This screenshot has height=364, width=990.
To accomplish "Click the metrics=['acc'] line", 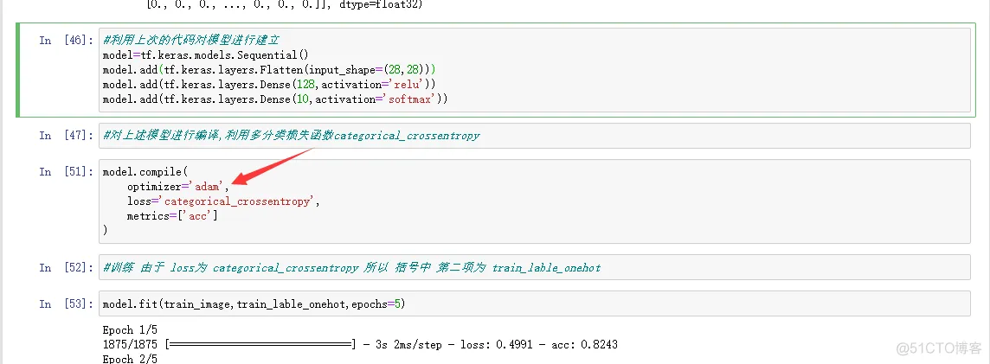I will pos(171,216).
